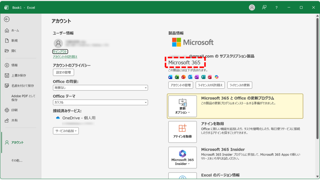
Task: Click the save floppy disk icon
Action: click(7, 75)
